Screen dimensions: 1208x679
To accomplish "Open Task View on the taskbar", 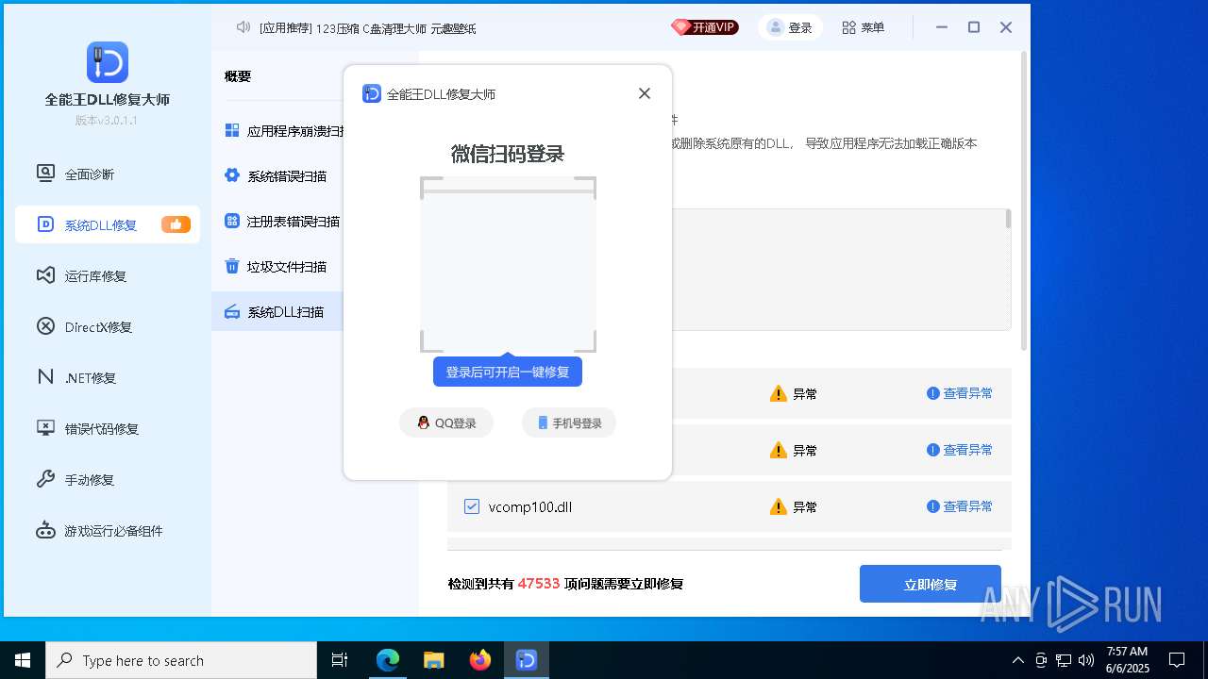I will click(340, 660).
